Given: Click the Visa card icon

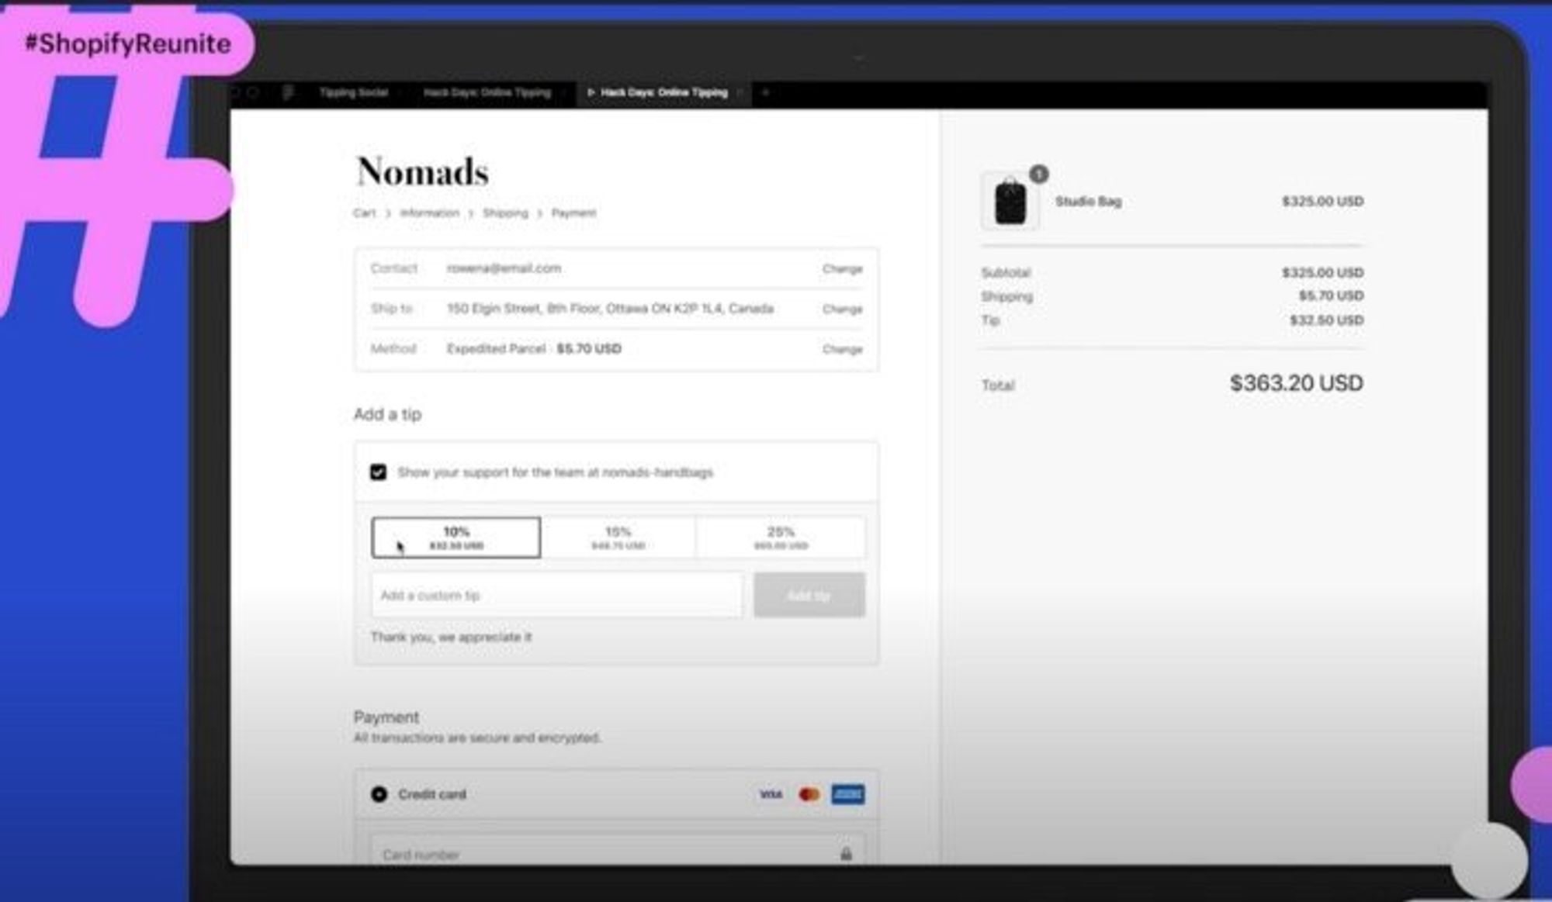Looking at the screenshot, I should pyautogui.click(x=771, y=794).
